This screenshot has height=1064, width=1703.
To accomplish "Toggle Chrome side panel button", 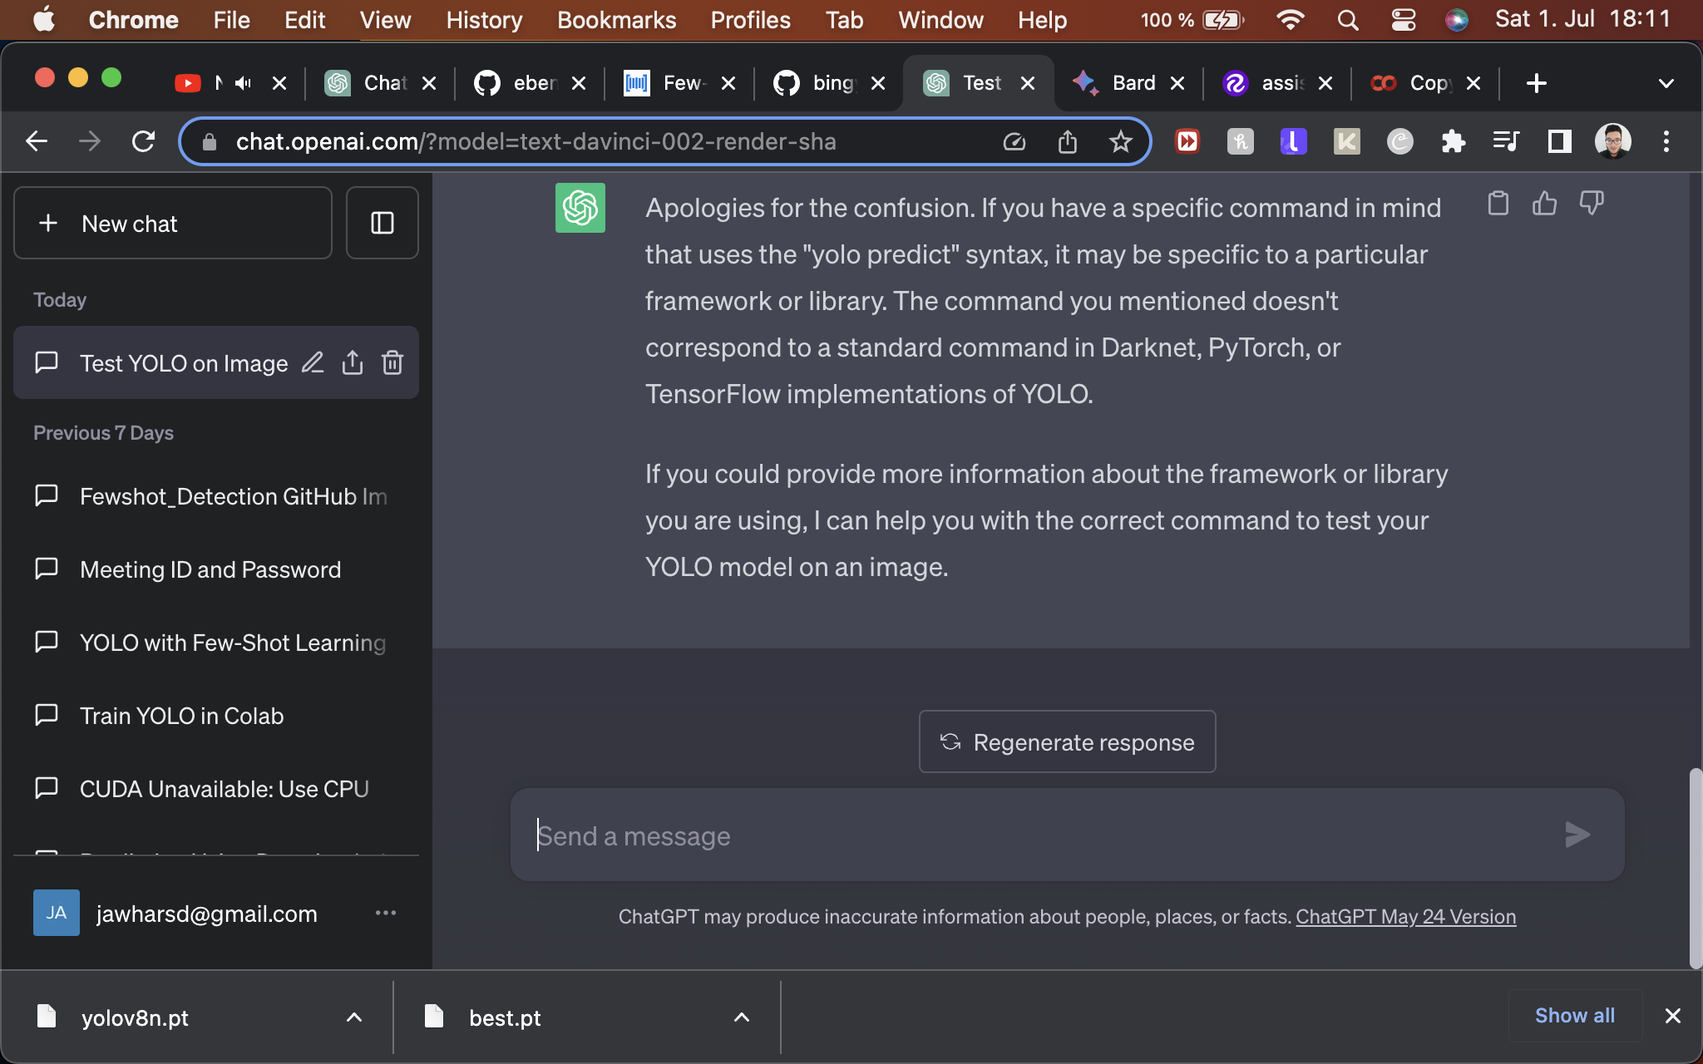I will 1559,142.
